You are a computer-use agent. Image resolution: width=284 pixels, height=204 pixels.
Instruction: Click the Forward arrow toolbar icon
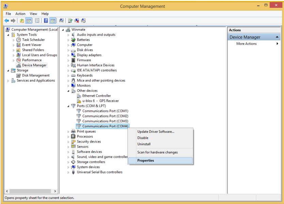(x=13, y=21)
